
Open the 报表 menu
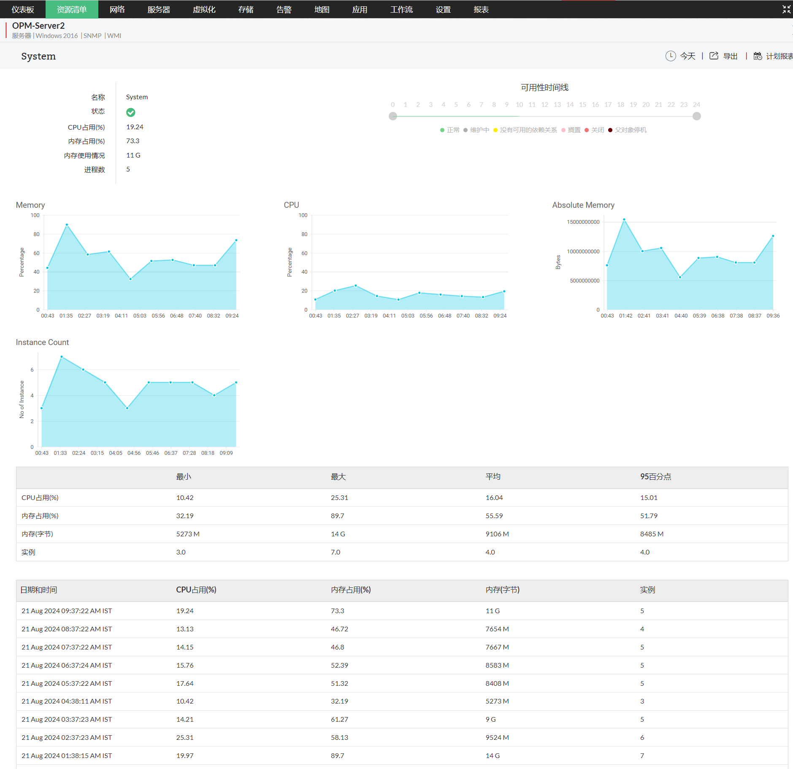pyautogui.click(x=482, y=9)
